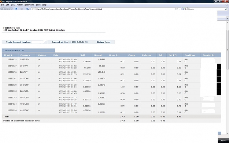Click inside the Google search box
229x143 pixels.
click(206, 9)
